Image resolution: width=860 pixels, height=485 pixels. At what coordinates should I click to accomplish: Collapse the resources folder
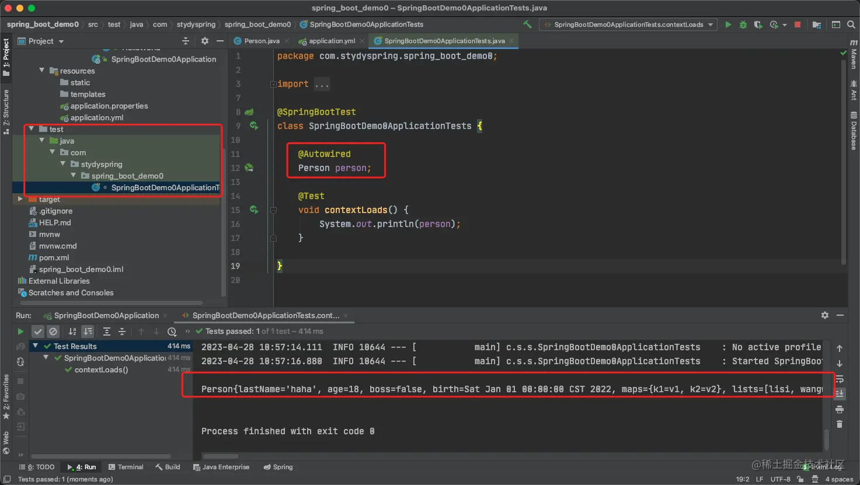pos(42,71)
